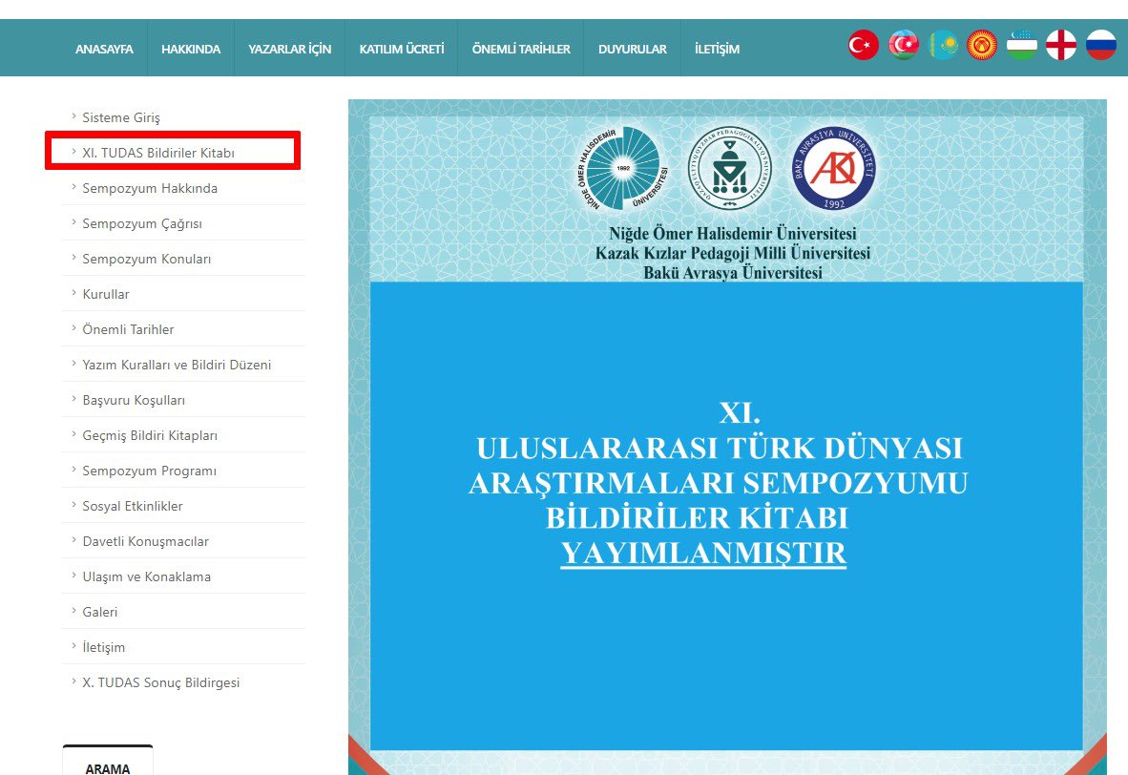
Task: Open the ANASAYFA menu item
Action: tap(104, 48)
